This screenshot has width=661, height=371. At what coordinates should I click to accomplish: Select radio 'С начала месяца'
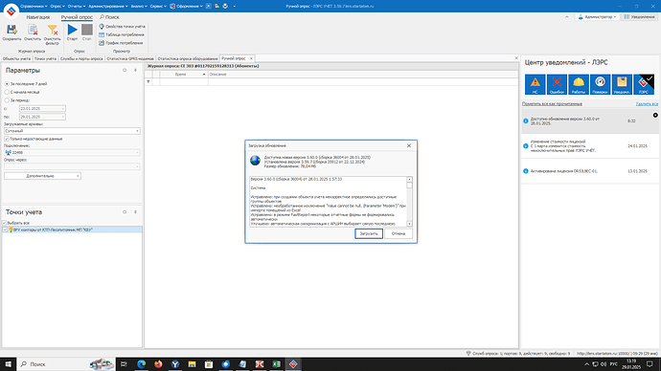(7, 92)
